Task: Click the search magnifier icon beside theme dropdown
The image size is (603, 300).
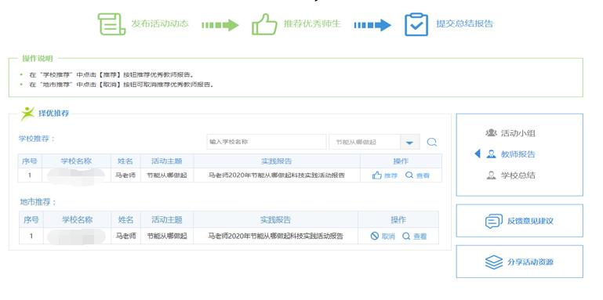Action: tap(432, 142)
